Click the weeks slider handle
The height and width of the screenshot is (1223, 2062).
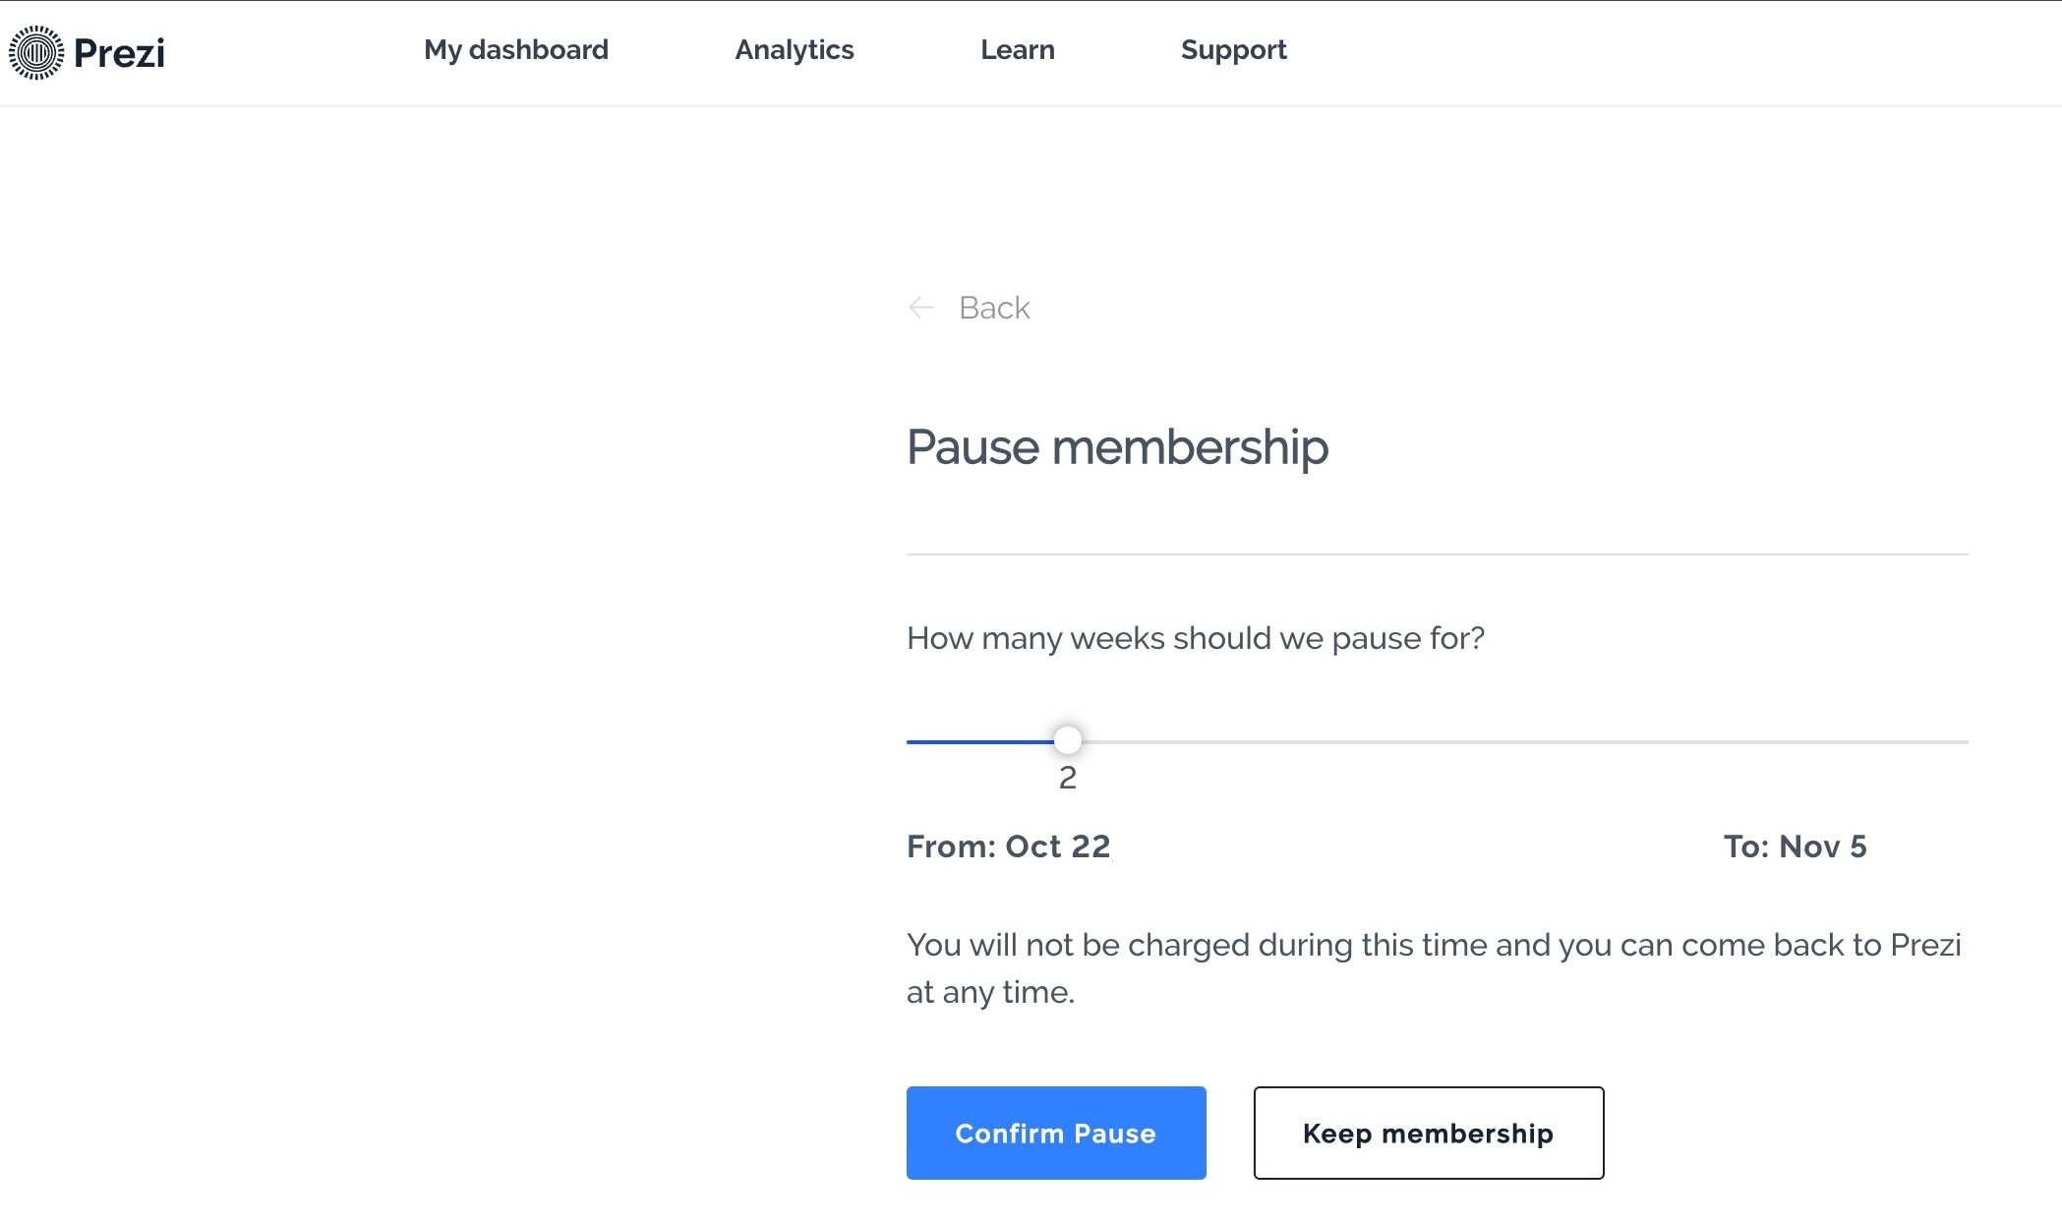[1067, 739]
